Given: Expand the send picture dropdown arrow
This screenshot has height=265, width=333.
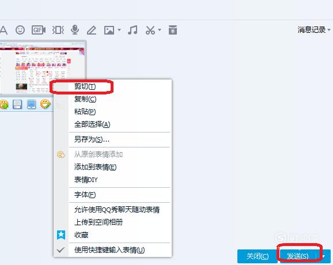Looking at the screenshot, I should (x=119, y=30).
